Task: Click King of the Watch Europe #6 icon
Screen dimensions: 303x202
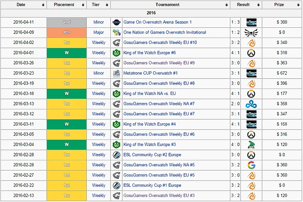Action: point(116,53)
